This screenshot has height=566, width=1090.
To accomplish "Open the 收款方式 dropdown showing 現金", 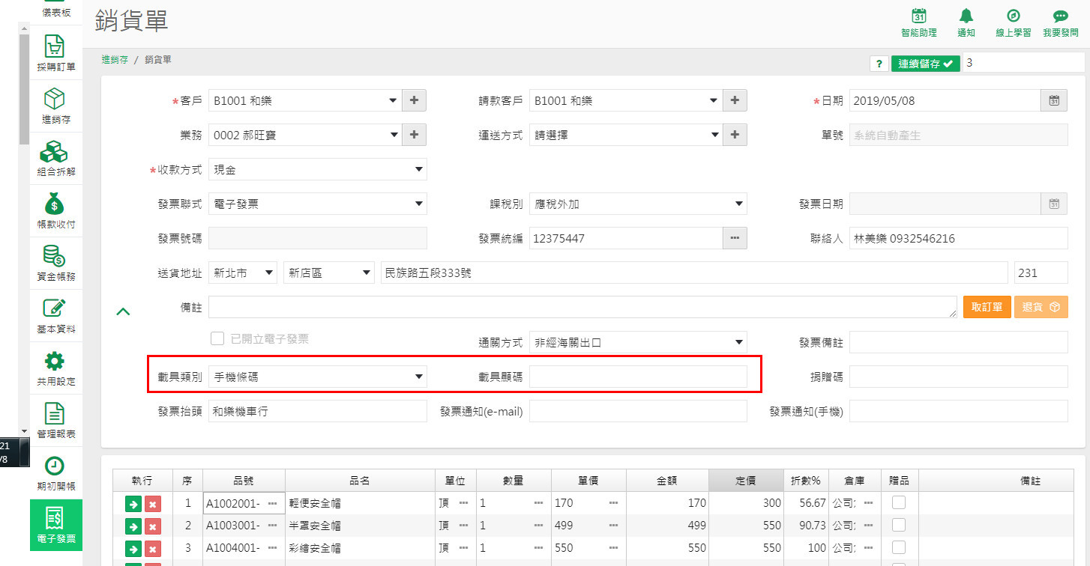I will click(x=318, y=169).
